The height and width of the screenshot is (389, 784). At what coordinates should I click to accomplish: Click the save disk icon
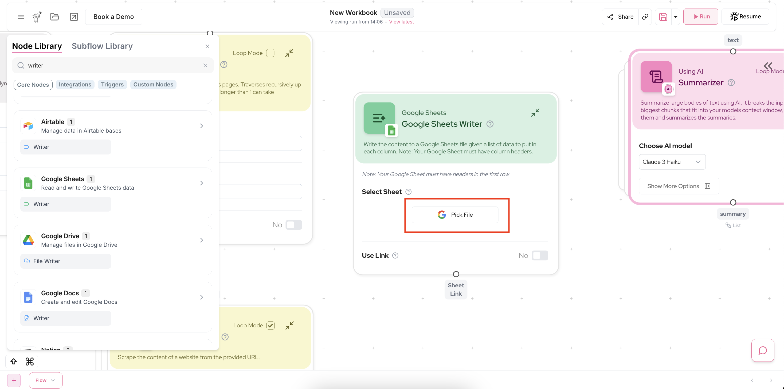click(x=663, y=17)
